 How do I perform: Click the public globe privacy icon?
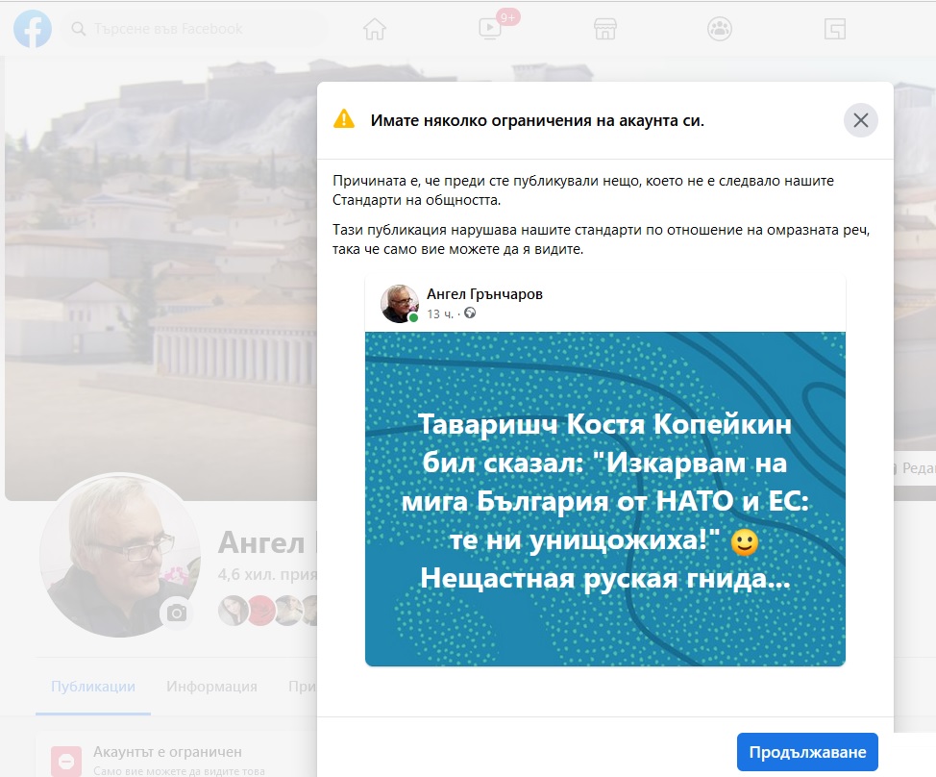click(x=470, y=313)
